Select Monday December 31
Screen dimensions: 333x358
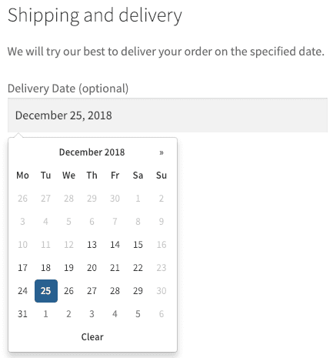(22, 314)
